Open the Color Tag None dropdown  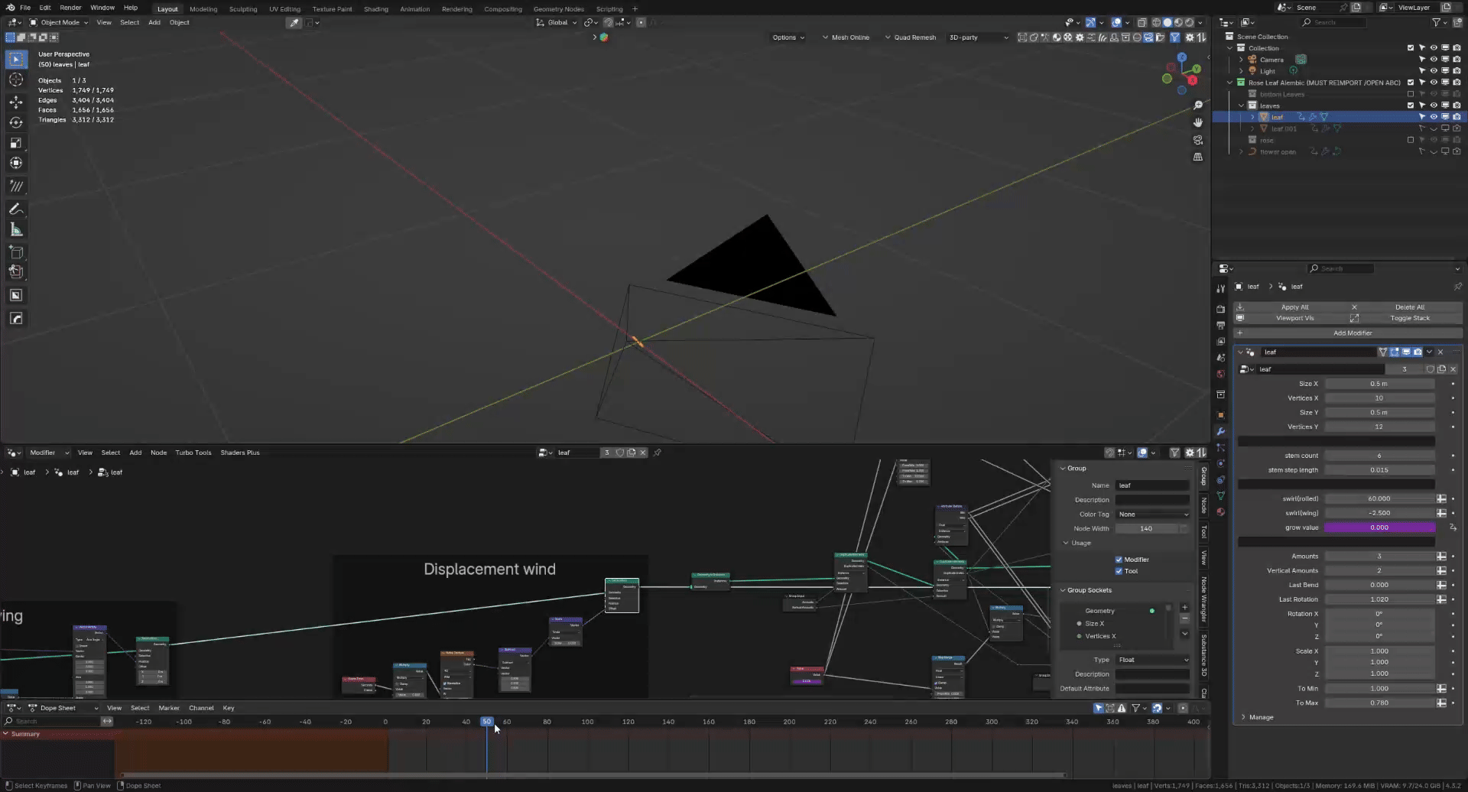(1152, 514)
